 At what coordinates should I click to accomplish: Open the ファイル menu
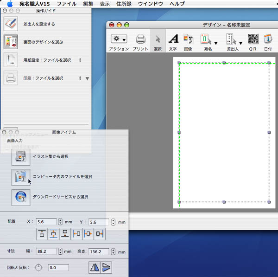(66, 4)
